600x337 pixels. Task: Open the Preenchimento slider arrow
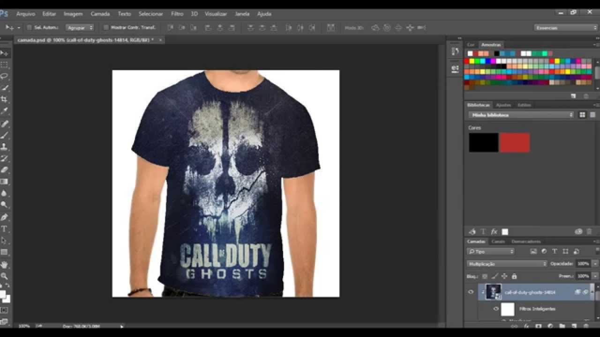(x=595, y=277)
